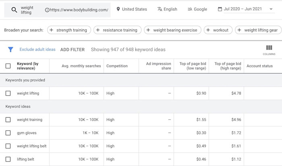The width and height of the screenshot is (282, 166).
Task: Click the calendar icon by date range
Action: point(220,9)
